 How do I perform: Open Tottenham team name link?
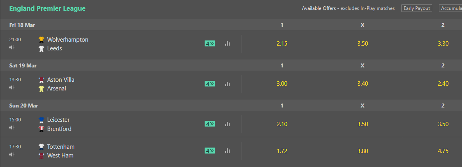[61, 147]
